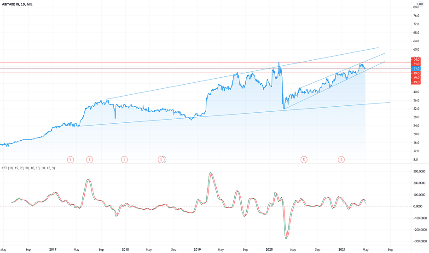Click the 60.0 price axis value
The image size is (429, 253).
[x=416, y=50]
